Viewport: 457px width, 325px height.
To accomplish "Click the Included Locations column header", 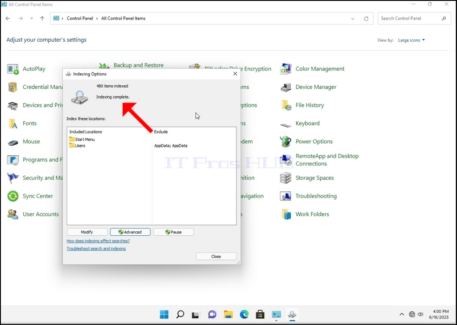I will point(86,132).
